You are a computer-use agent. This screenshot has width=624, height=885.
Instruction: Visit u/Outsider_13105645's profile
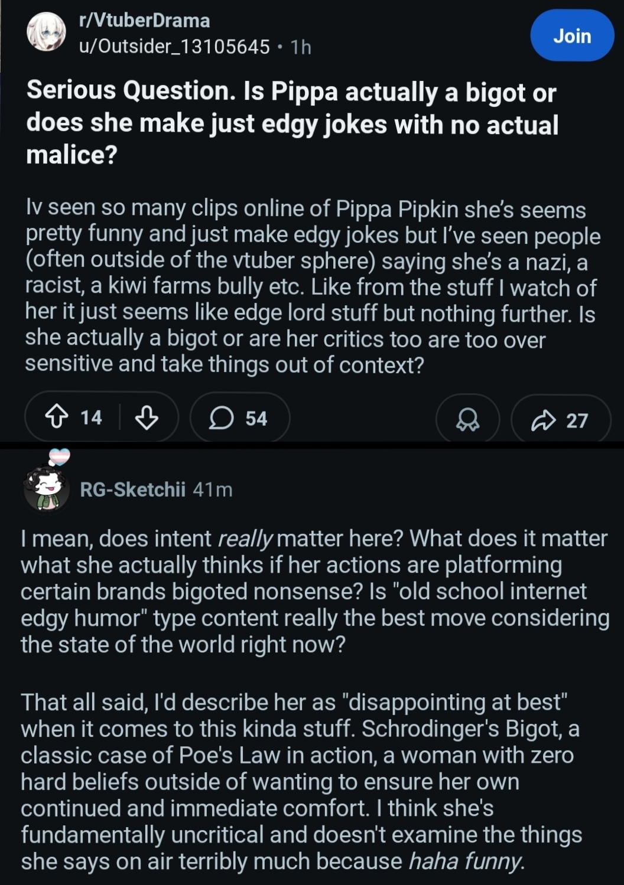pos(175,47)
